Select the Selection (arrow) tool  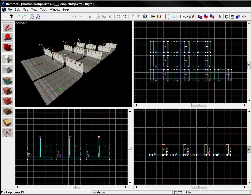click(8, 28)
